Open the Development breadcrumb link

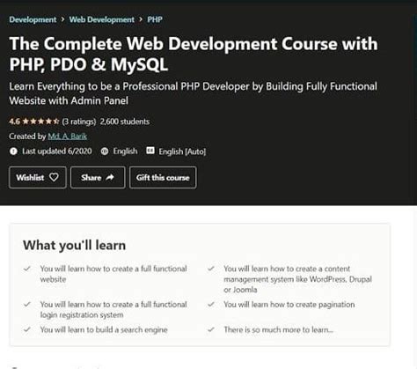pyautogui.click(x=33, y=19)
